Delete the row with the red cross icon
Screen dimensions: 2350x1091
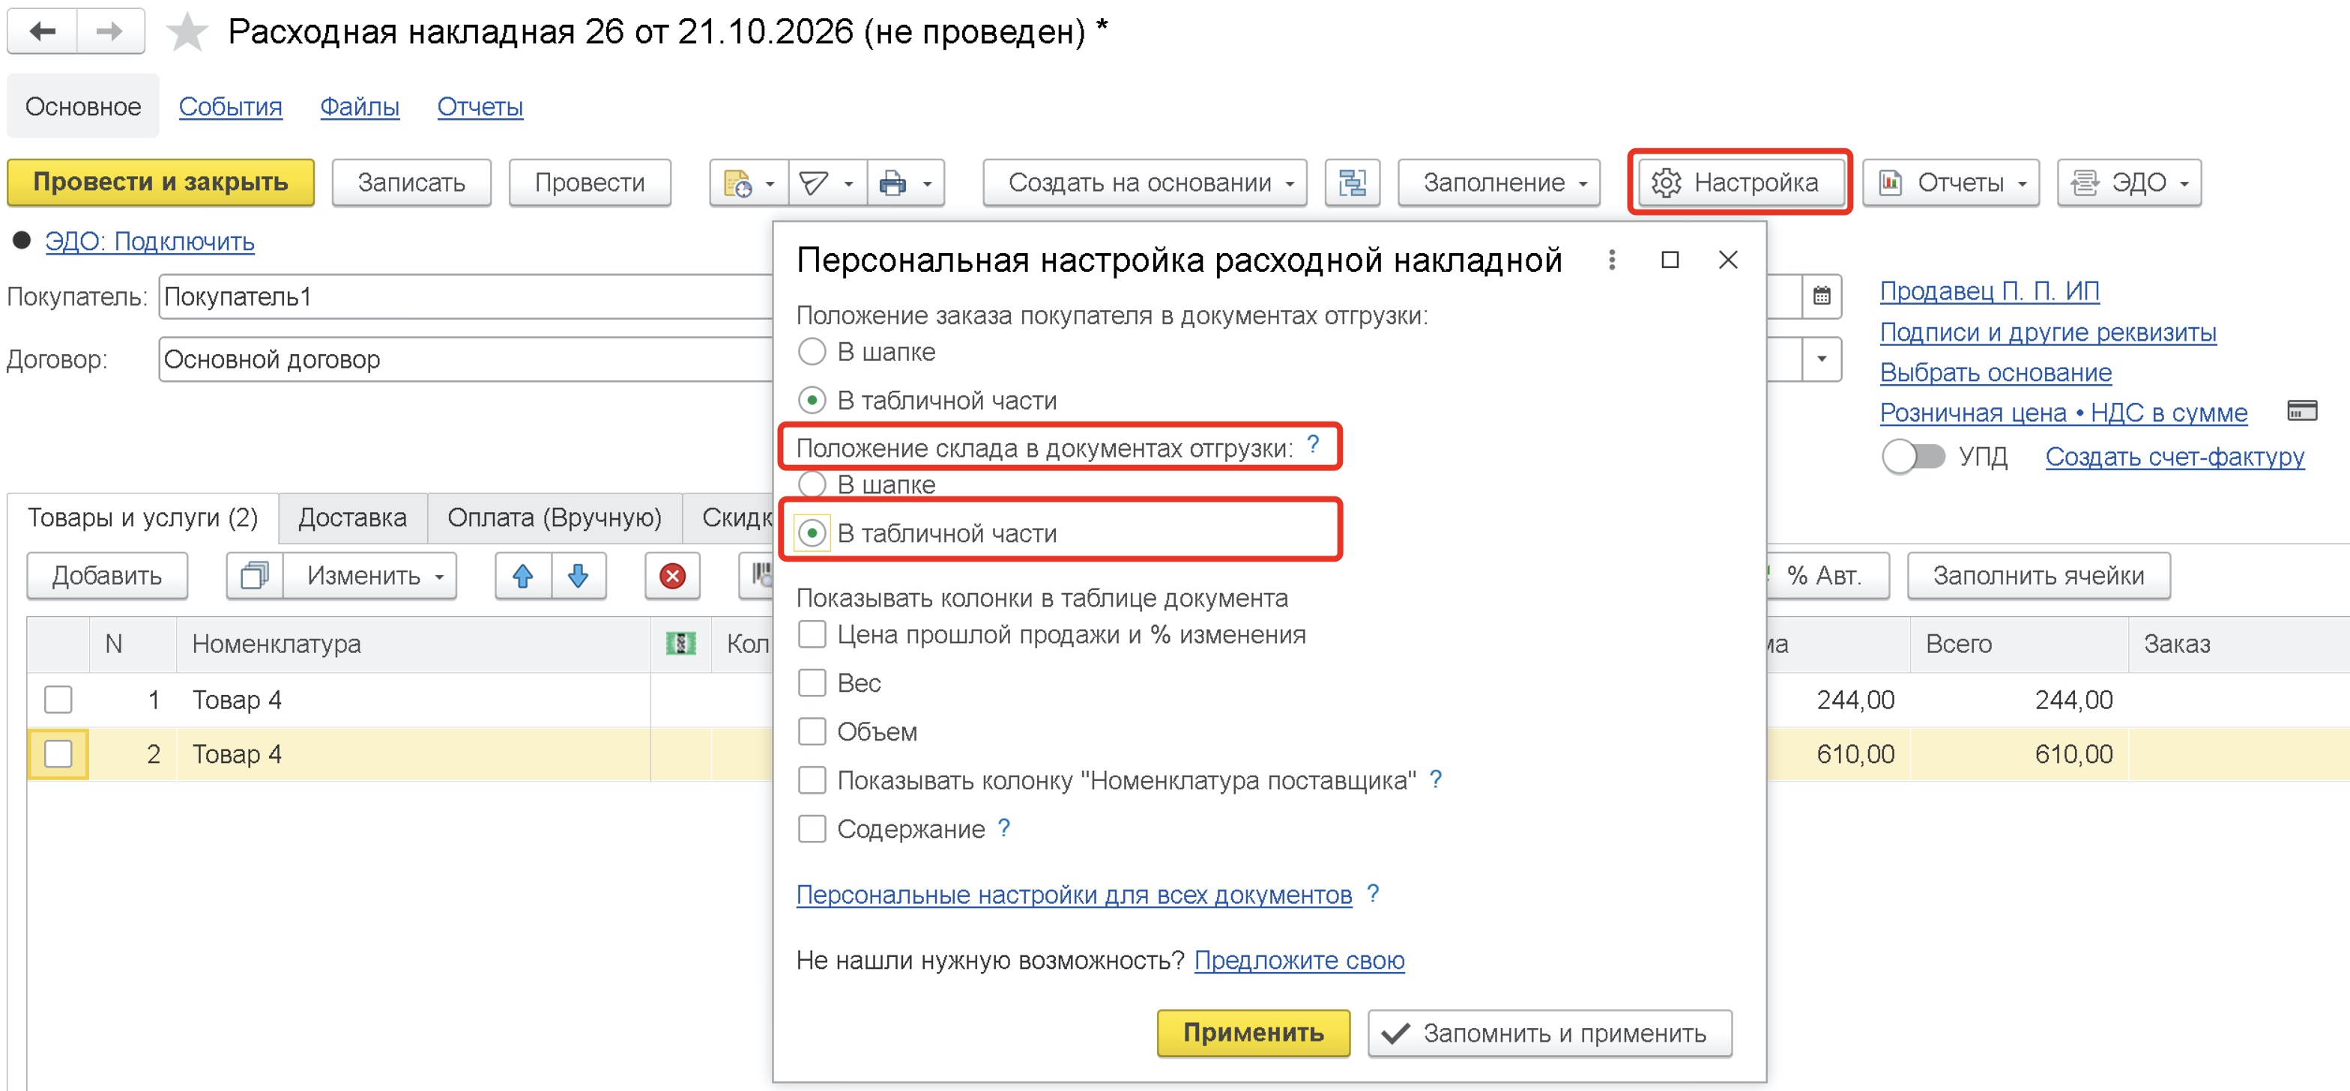click(x=672, y=576)
